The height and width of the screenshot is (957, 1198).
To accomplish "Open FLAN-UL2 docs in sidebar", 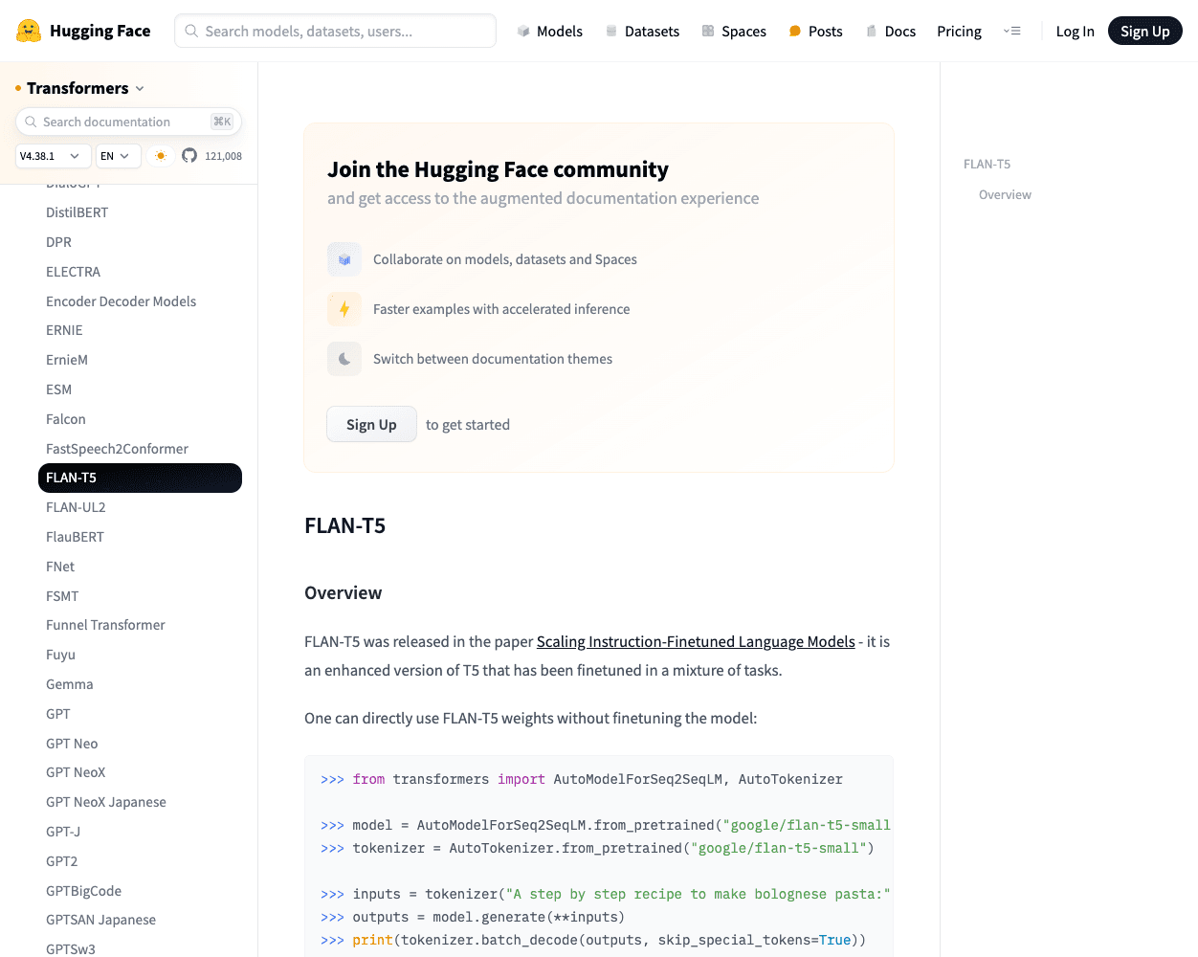I will [76, 507].
